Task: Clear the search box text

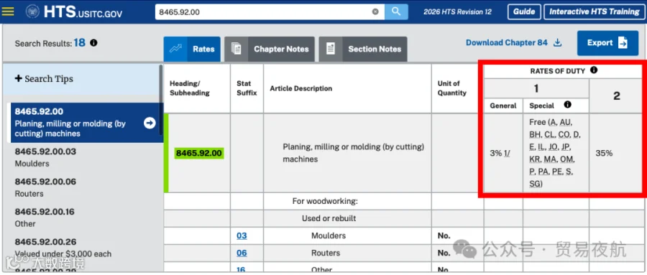Action: coord(375,12)
